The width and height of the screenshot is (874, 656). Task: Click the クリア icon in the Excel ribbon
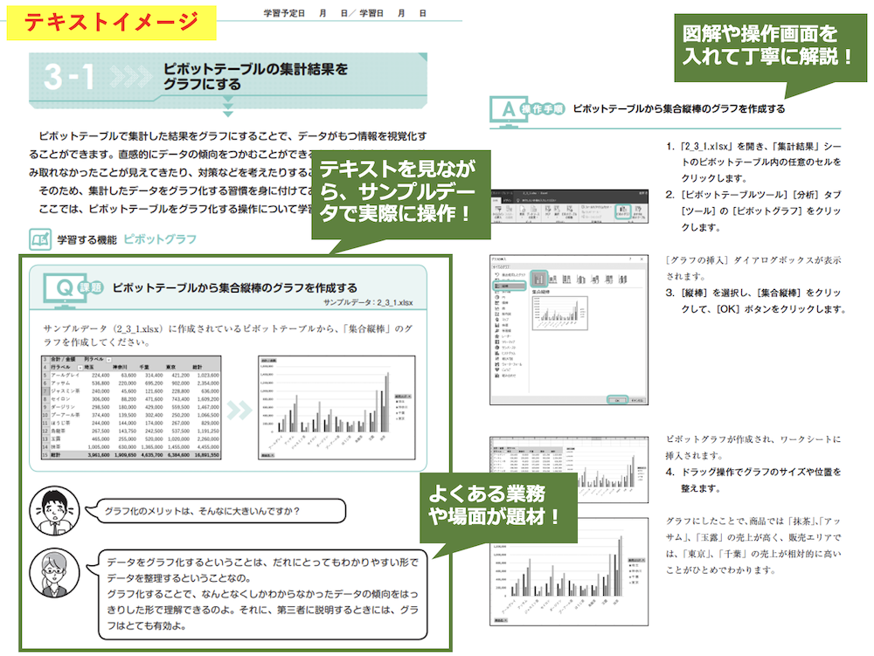click(x=548, y=211)
